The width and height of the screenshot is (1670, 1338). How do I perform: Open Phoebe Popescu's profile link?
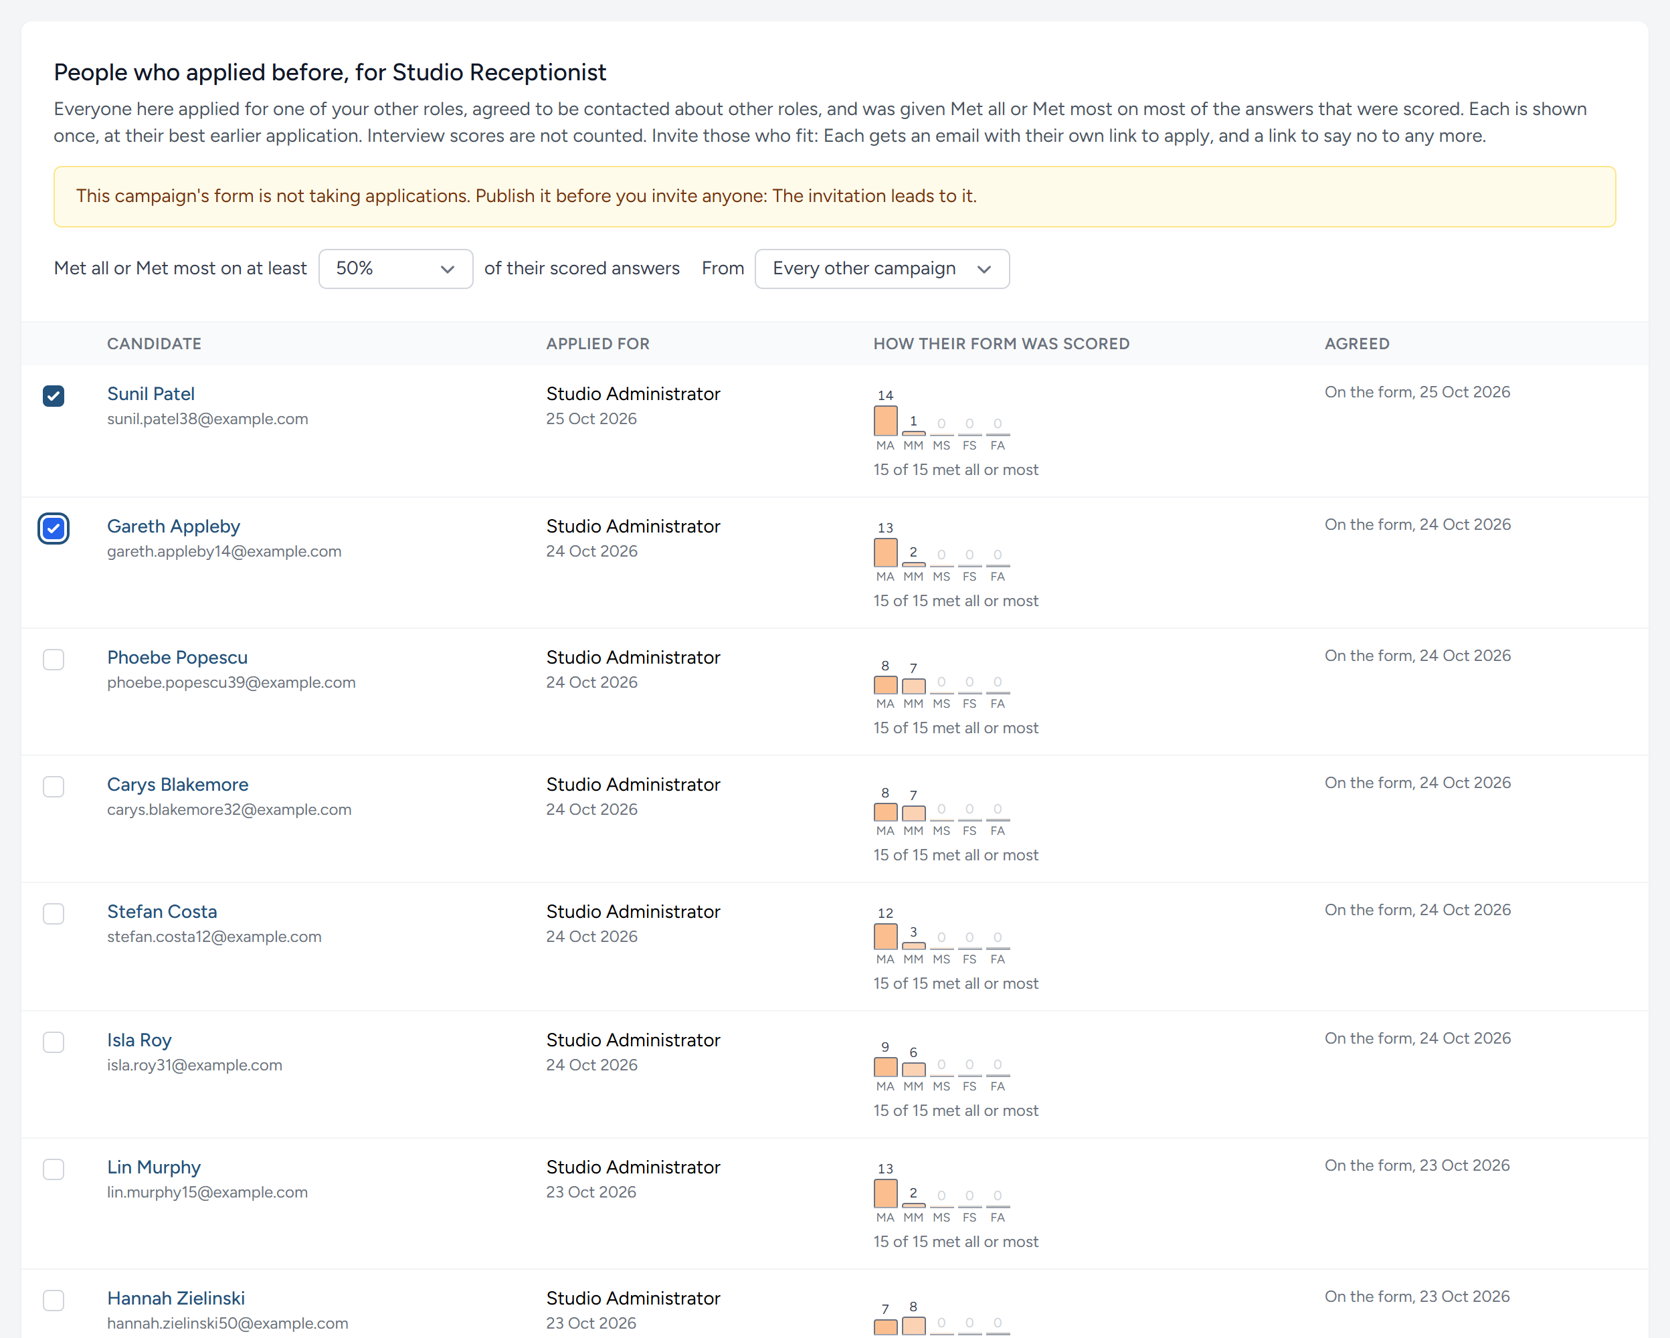177,658
